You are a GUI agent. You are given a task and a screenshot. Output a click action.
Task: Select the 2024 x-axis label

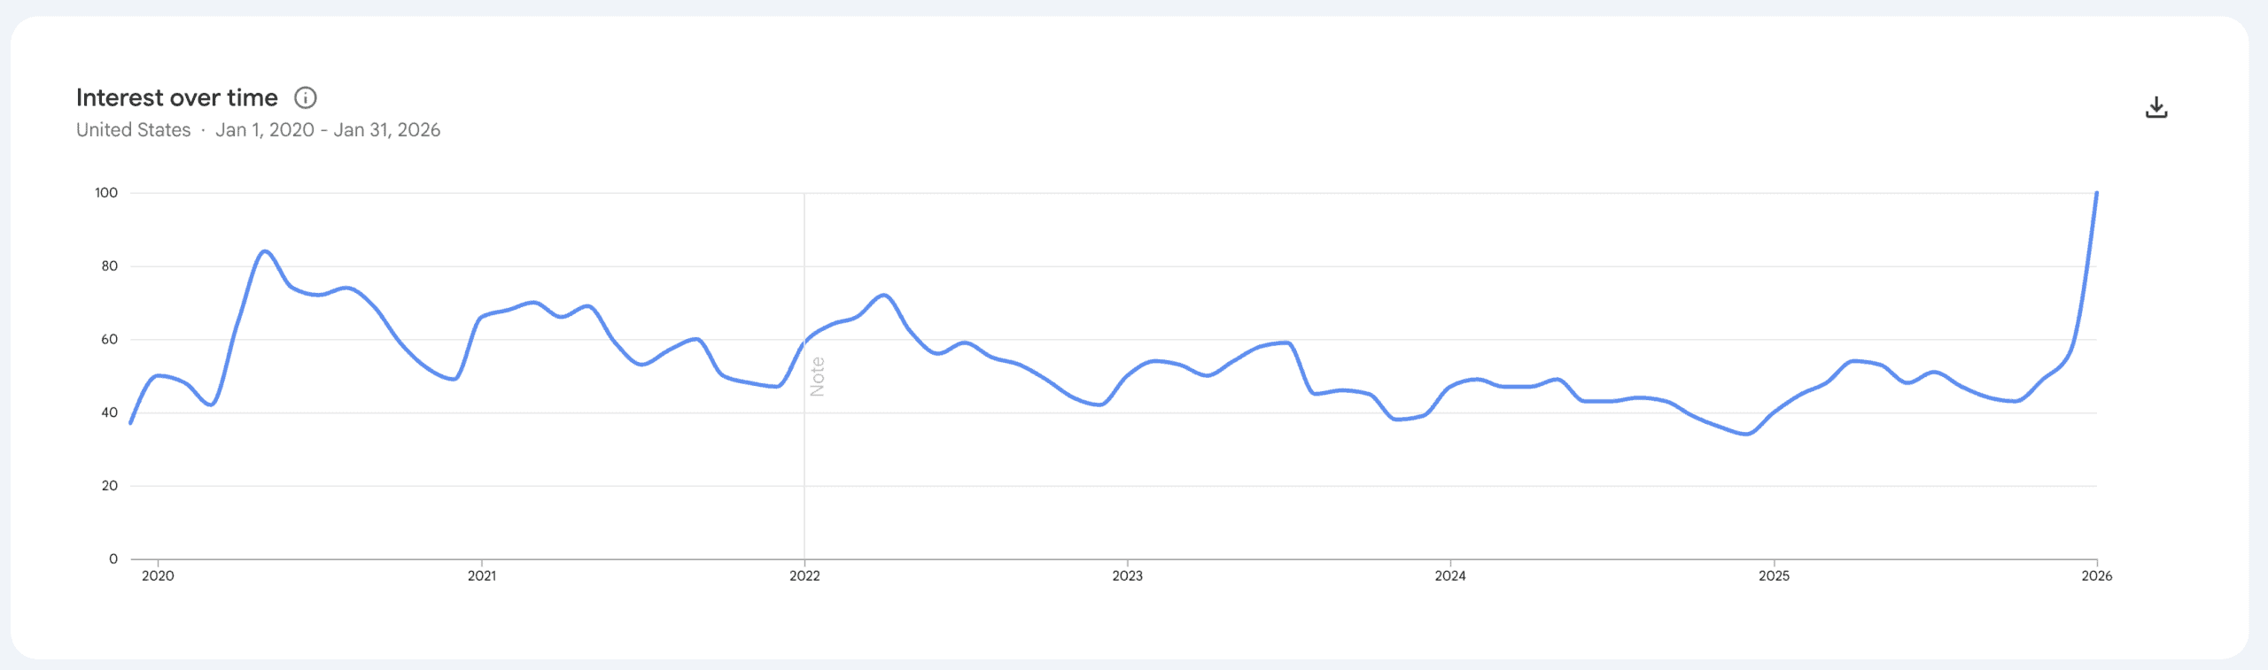click(1450, 576)
